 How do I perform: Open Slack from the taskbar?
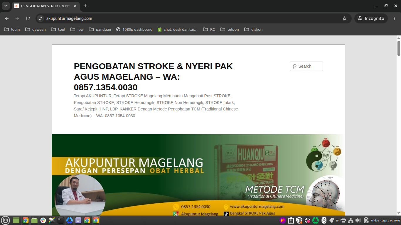[x=43, y=220]
